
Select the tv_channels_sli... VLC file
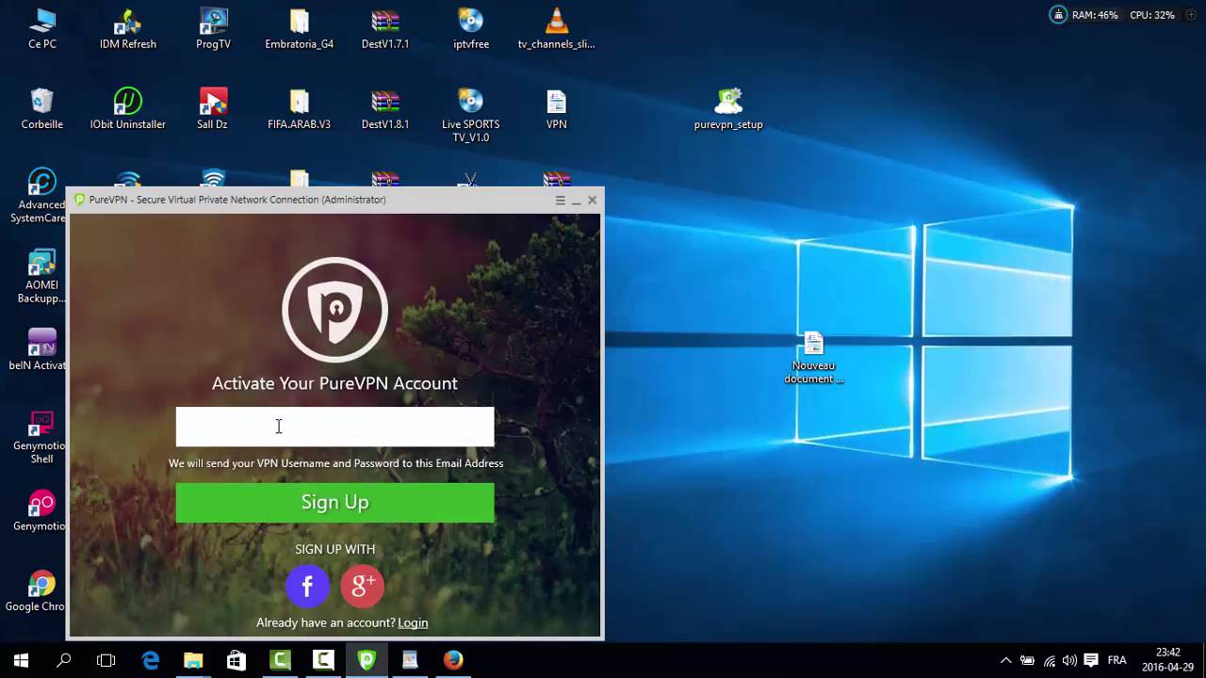[x=557, y=28]
